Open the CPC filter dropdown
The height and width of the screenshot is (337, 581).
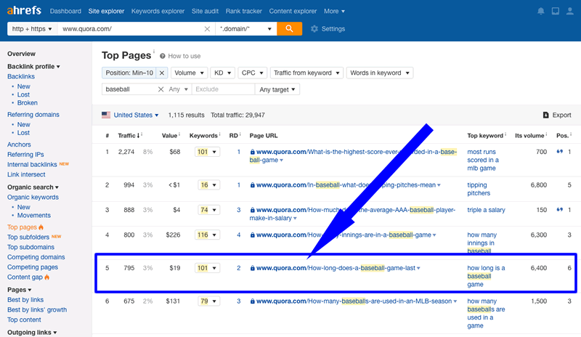point(252,73)
